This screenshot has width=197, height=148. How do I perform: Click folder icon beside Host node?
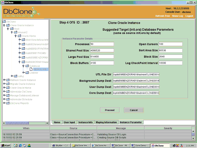[12, 29]
